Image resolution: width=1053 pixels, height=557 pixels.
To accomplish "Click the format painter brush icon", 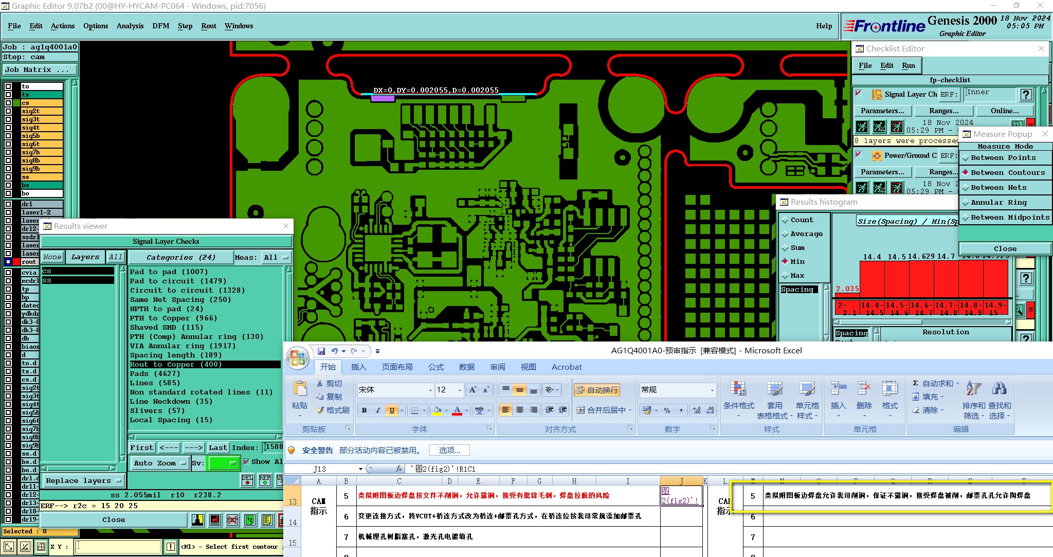I will [320, 410].
